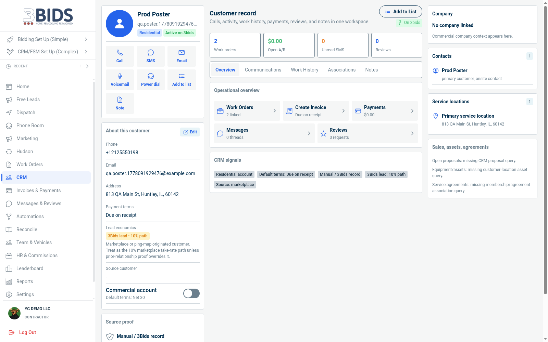Image resolution: width=548 pixels, height=342 pixels.
Task: Click the Residential badge
Action: [150, 33]
